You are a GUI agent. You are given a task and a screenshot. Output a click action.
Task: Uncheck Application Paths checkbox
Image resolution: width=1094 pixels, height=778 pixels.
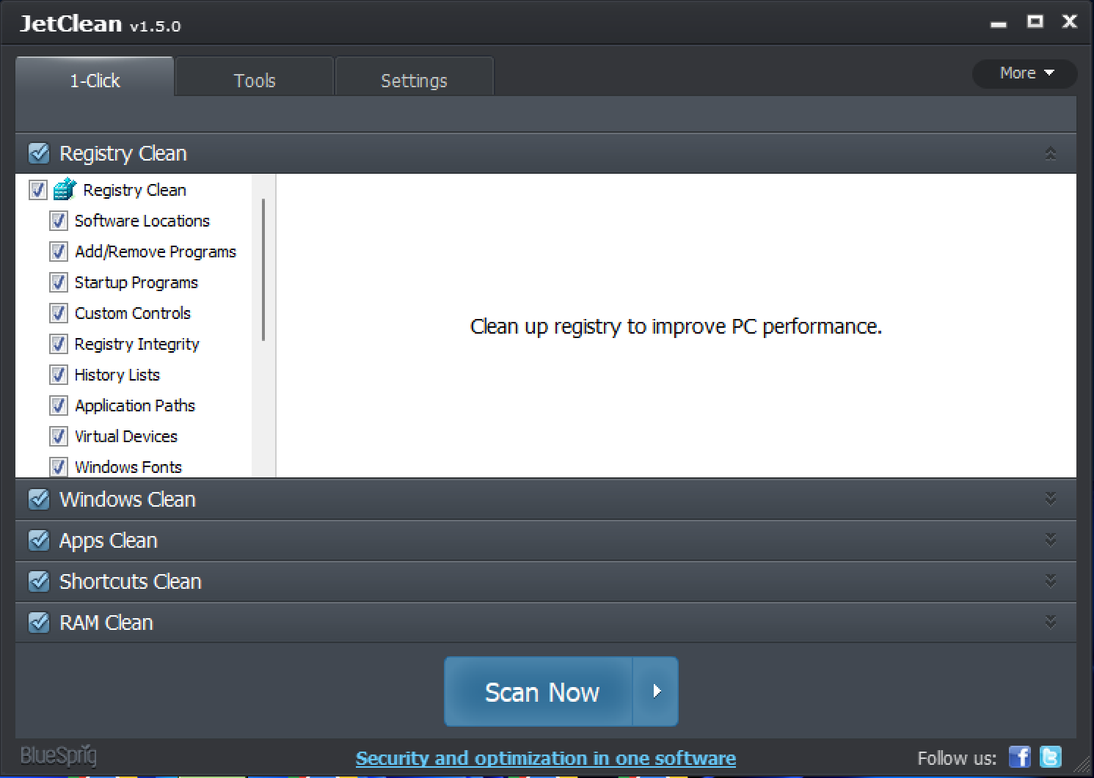(x=59, y=405)
